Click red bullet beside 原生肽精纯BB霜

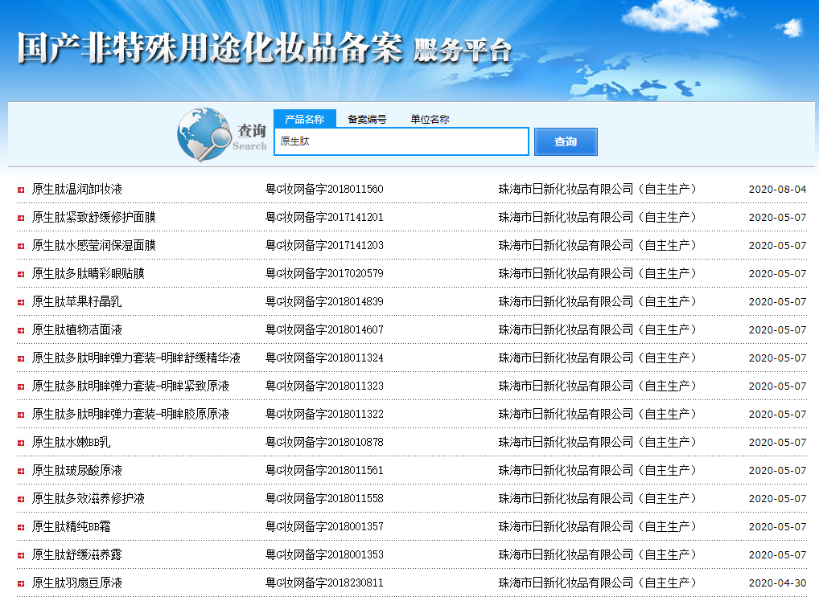click(x=21, y=528)
